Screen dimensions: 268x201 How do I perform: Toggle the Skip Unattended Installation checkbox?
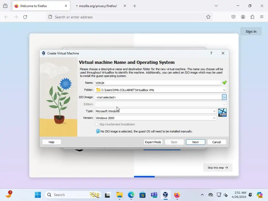[97, 124]
